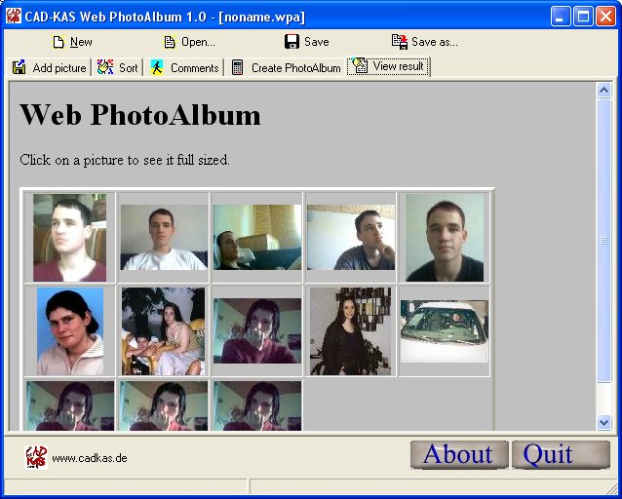Open the woman in black dress thumbnail
The height and width of the screenshot is (499, 622).
pyautogui.click(x=350, y=331)
